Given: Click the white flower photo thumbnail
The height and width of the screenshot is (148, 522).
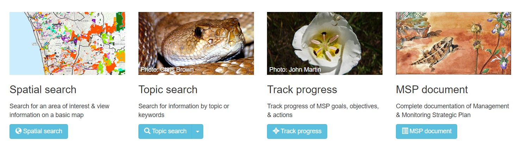Looking at the screenshot, I should coord(325,43).
